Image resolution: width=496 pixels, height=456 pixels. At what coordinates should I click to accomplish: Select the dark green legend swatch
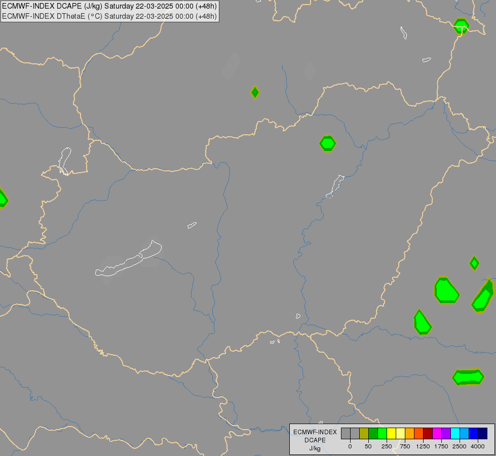[x=373, y=433]
